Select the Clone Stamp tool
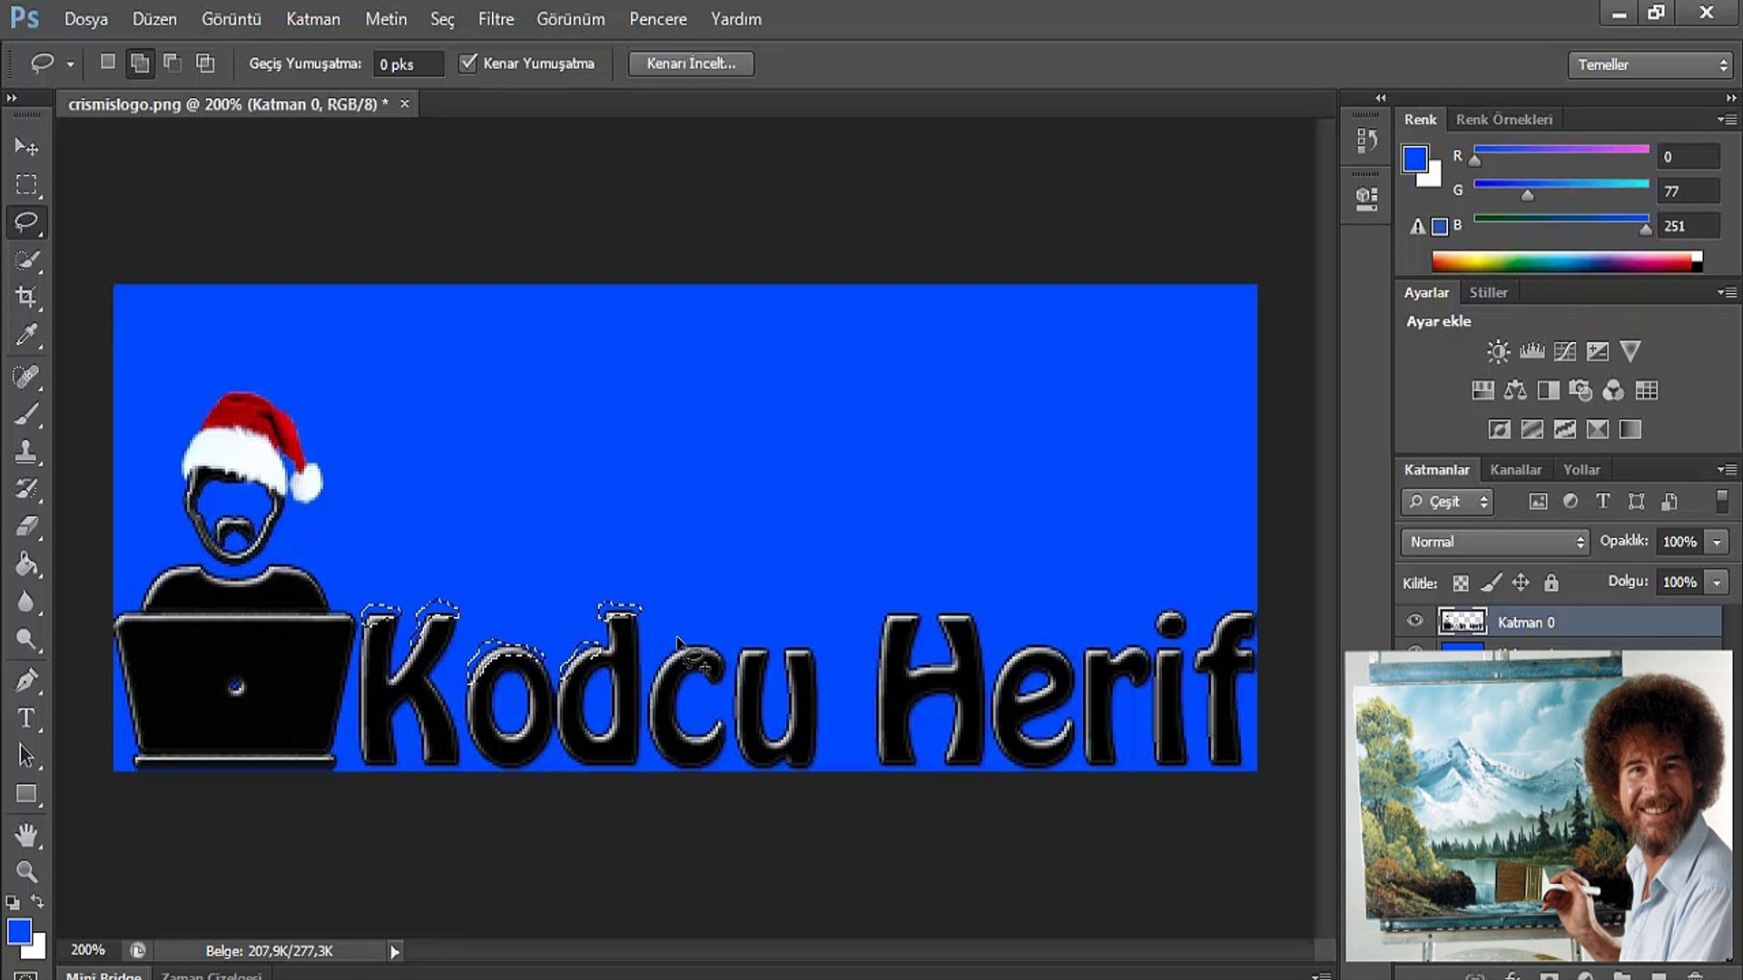1743x980 pixels. (26, 451)
